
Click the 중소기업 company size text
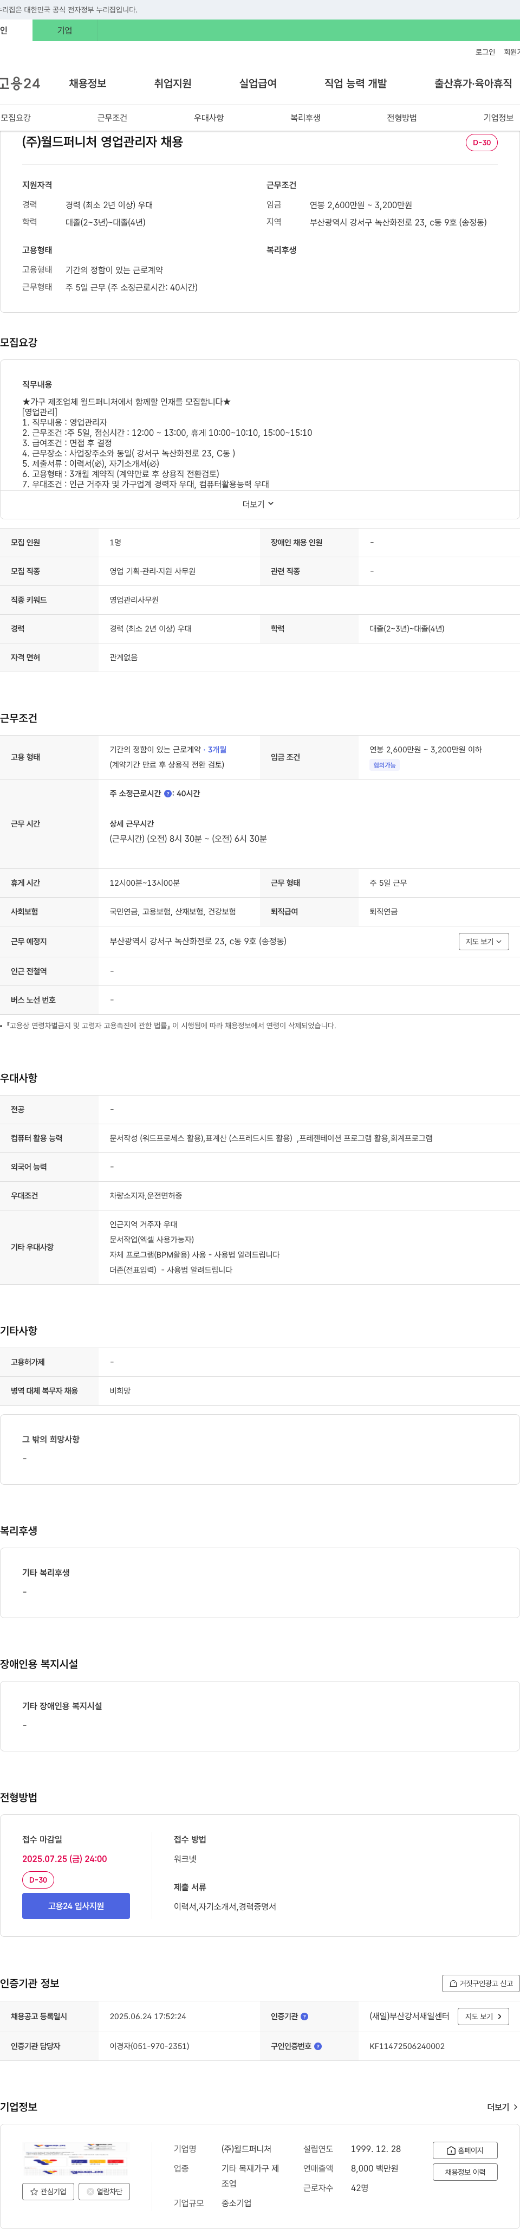coord(236,2203)
